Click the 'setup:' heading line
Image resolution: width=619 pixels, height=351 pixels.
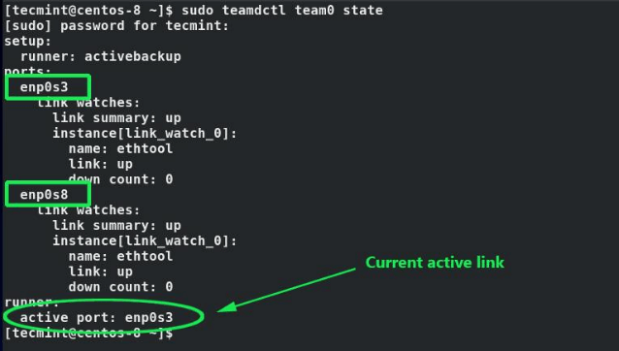pyautogui.click(x=28, y=41)
